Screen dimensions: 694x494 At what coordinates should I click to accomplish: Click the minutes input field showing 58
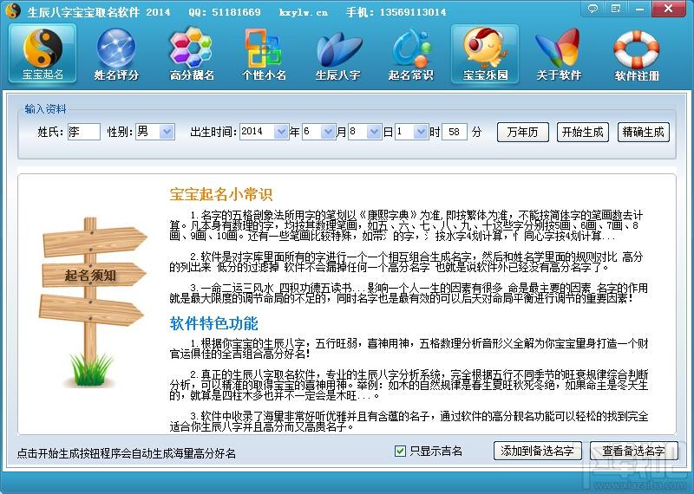point(455,132)
